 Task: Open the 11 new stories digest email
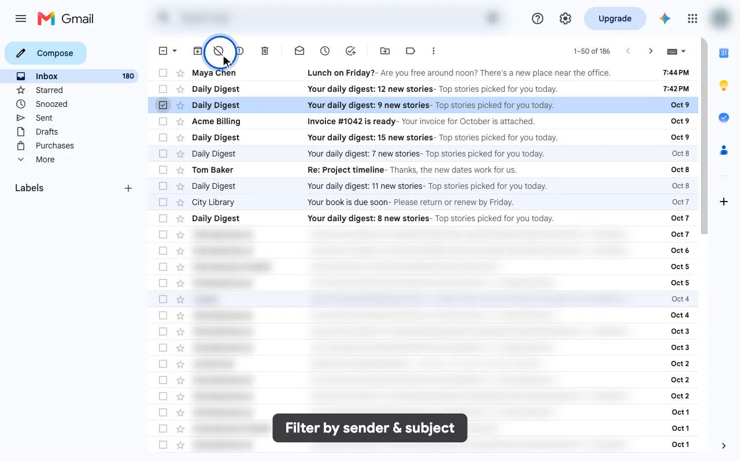coord(423,186)
